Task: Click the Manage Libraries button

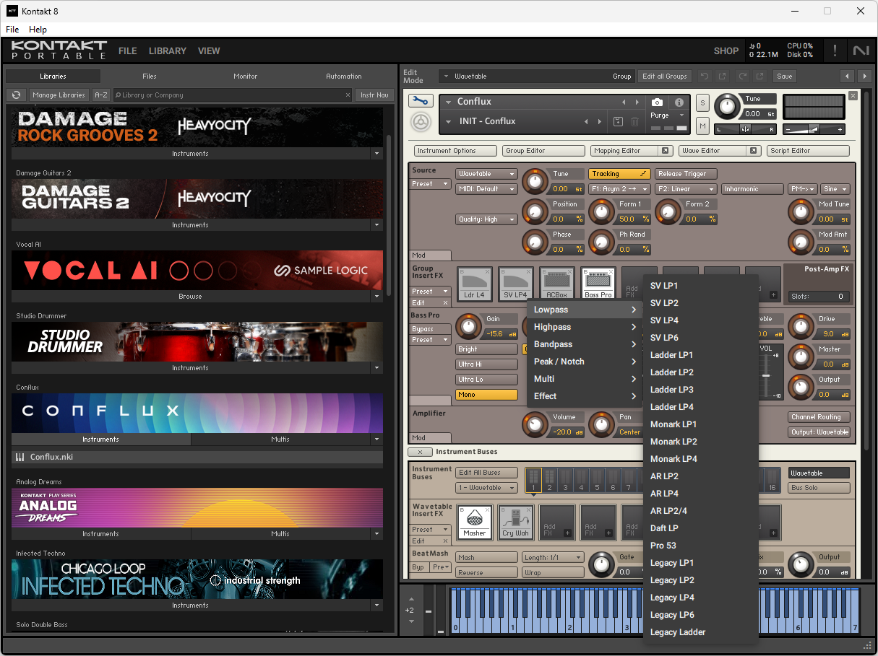Action: 59,95
